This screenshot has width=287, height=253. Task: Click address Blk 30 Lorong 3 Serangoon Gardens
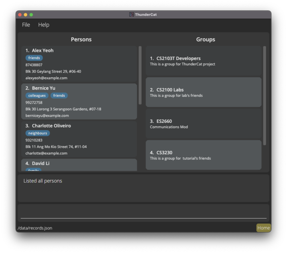pos(63,109)
